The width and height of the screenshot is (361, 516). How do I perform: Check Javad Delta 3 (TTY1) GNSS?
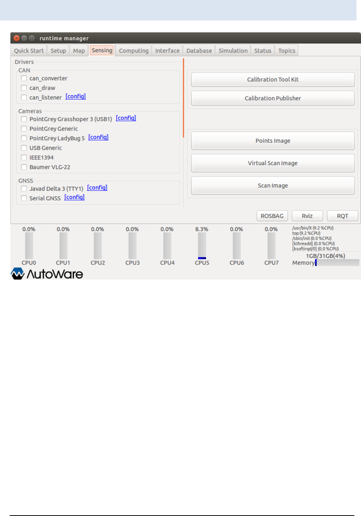click(x=24, y=189)
